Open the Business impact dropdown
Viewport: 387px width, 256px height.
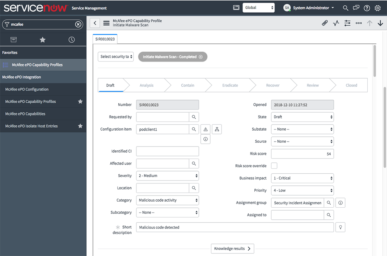[x=302, y=178]
